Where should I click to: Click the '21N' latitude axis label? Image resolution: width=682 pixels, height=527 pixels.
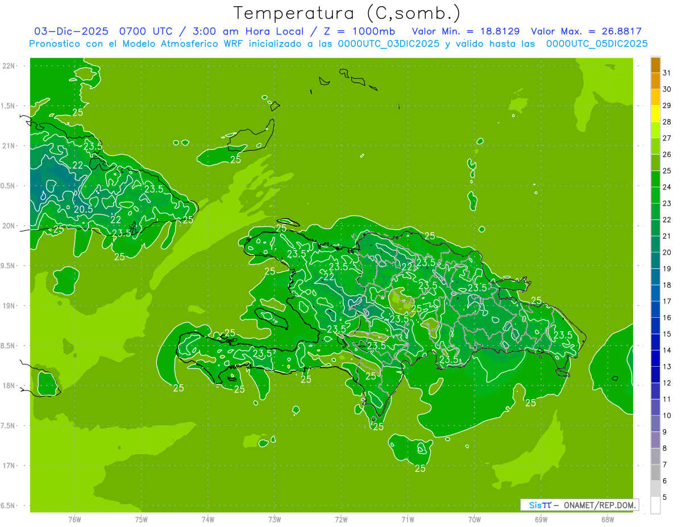tap(9, 146)
